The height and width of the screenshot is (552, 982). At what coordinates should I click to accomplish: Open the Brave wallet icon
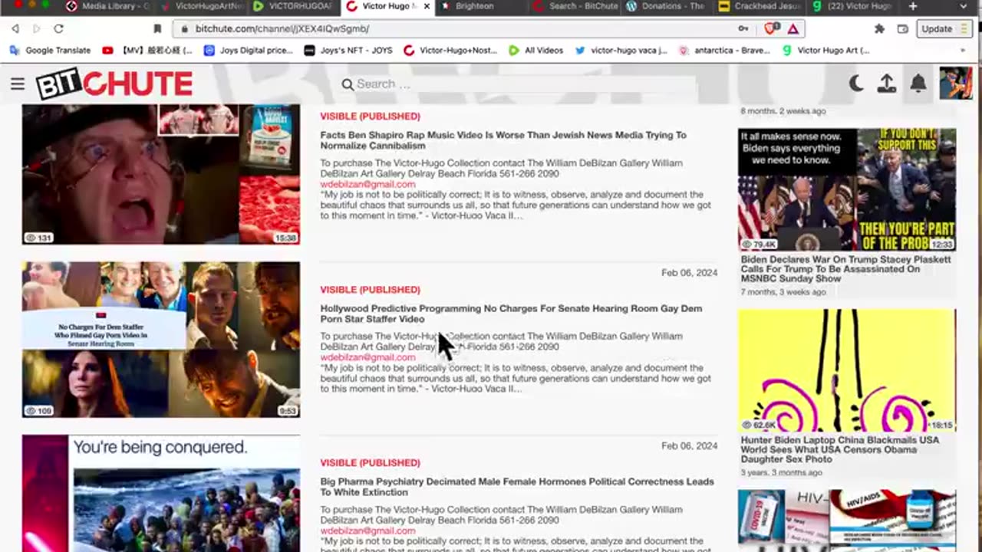(903, 28)
